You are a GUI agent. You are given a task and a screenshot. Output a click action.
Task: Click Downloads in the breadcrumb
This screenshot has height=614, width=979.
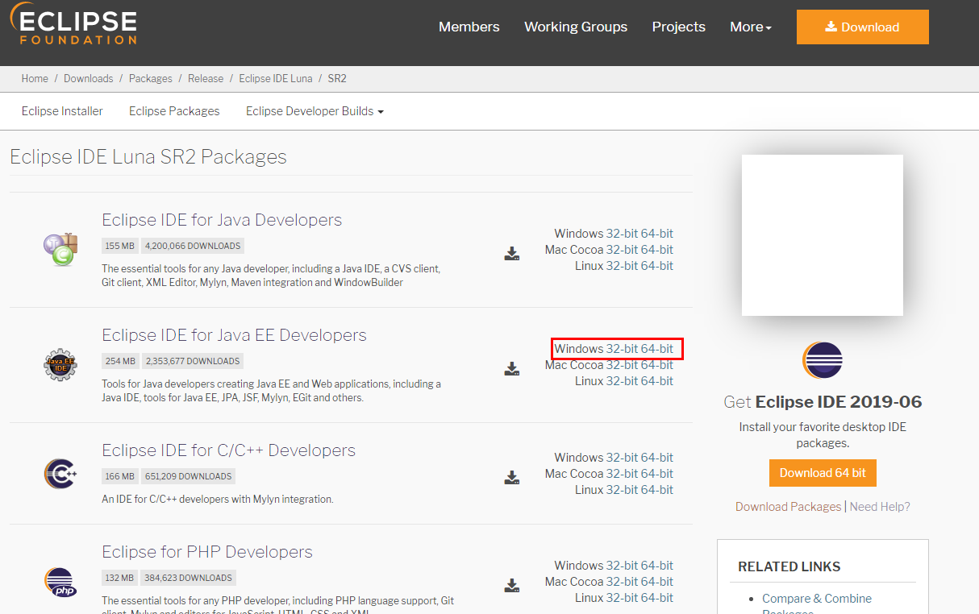point(89,78)
